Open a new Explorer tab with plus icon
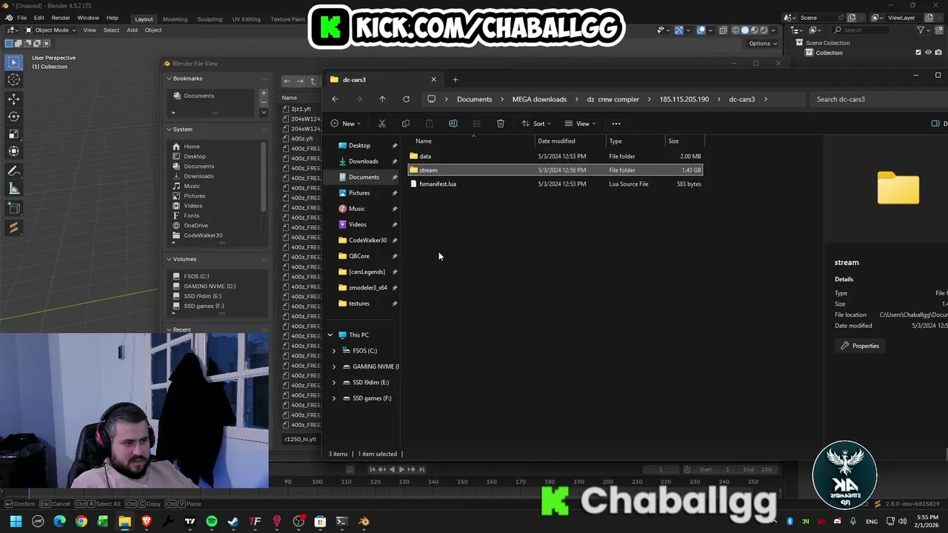948x533 pixels. coord(455,80)
